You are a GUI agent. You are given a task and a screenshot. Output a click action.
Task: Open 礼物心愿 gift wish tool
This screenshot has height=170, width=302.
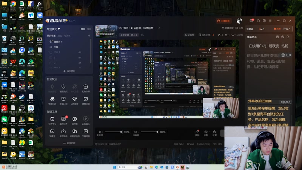[86, 88]
